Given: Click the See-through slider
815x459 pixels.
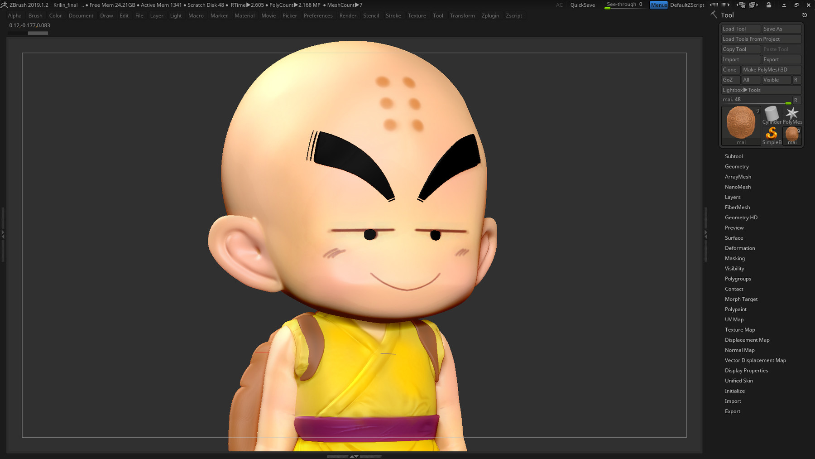Looking at the screenshot, I should pos(625,5).
